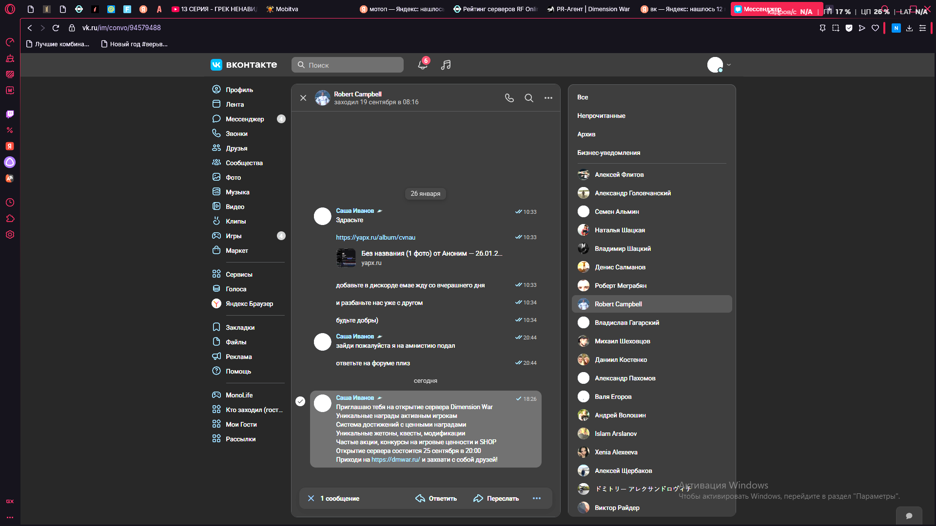
Task: Open Яндекс Браузер sidebar item
Action: click(248, 303)
